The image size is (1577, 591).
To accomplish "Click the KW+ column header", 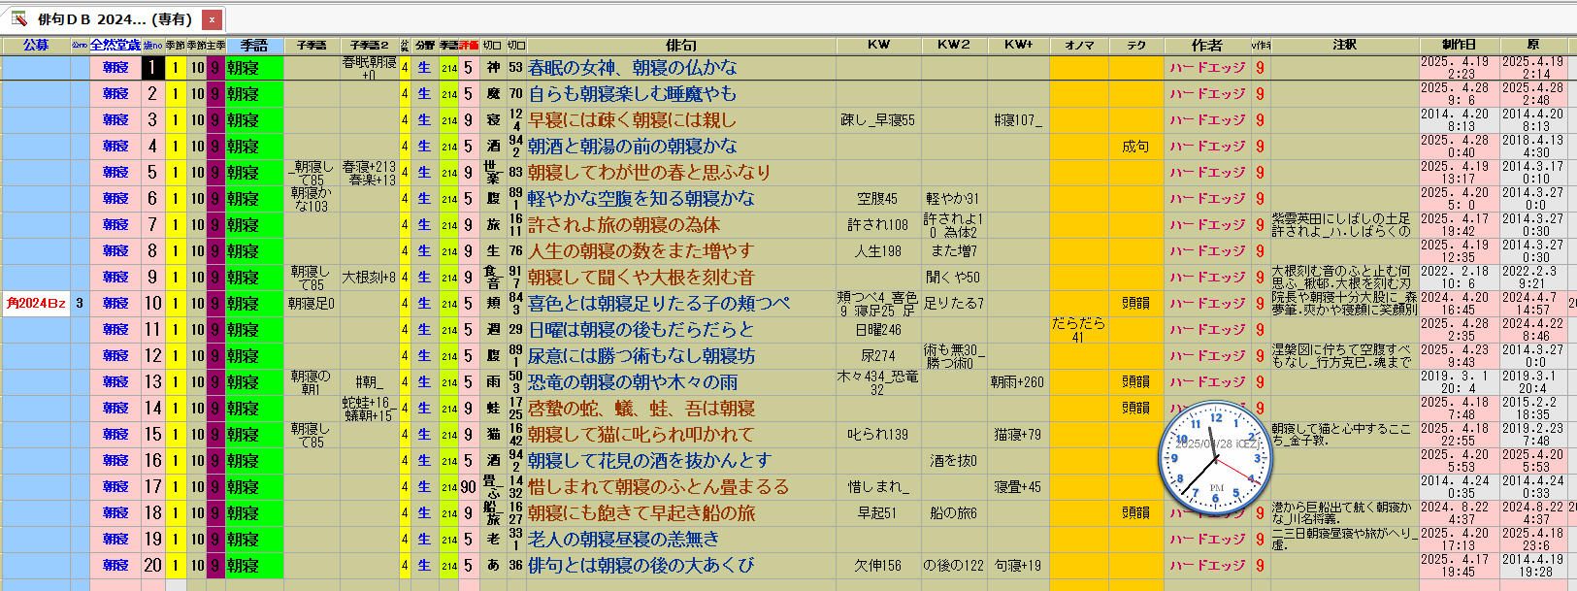I will pyautogui.click(x=1018, y=46).
